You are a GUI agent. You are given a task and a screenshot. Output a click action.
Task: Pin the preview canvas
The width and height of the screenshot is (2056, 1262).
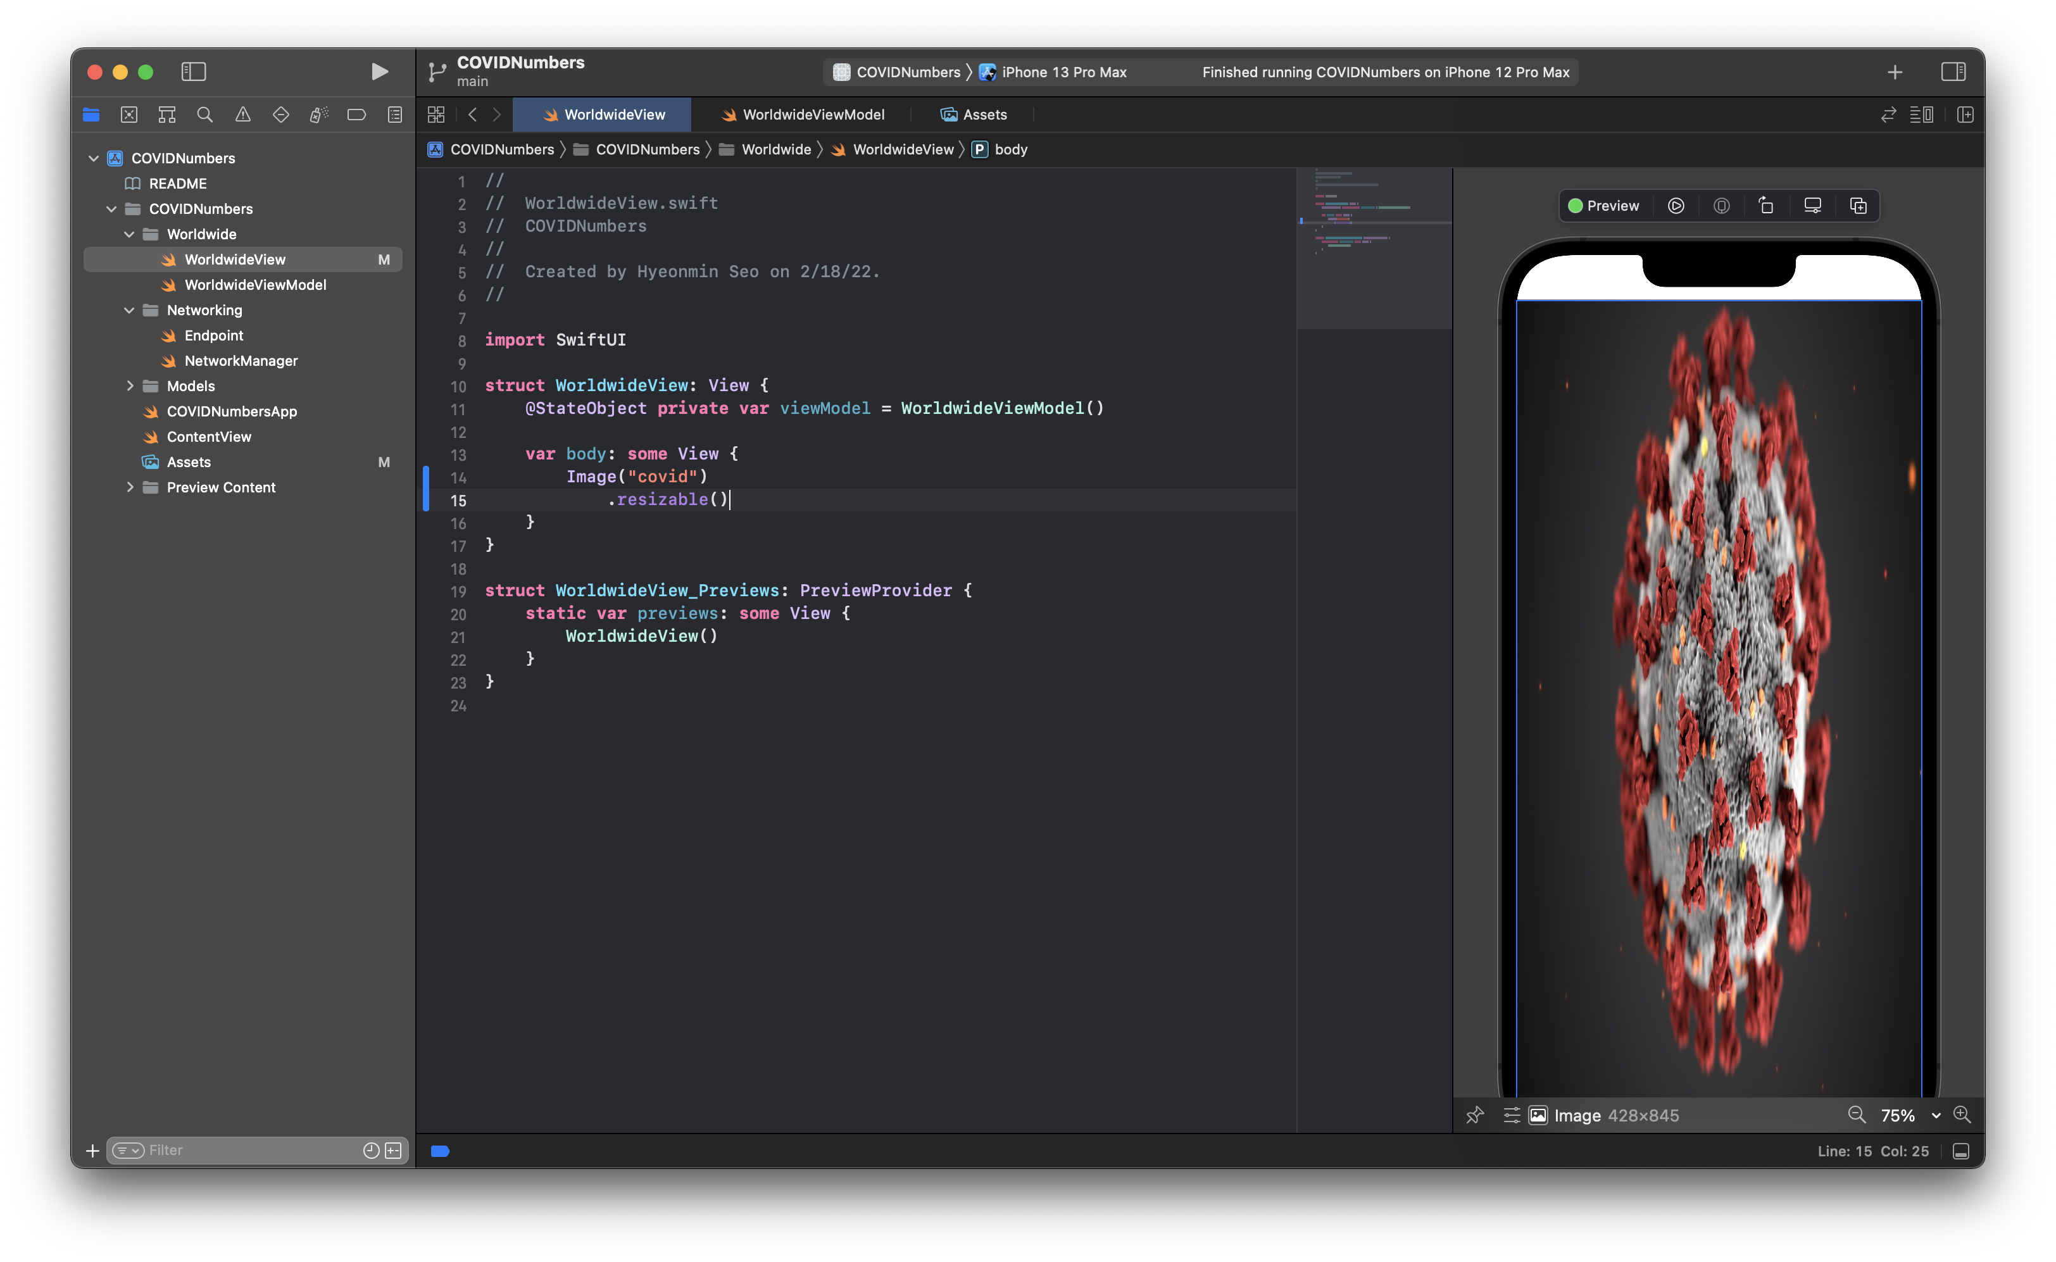coord(1475,1115)
